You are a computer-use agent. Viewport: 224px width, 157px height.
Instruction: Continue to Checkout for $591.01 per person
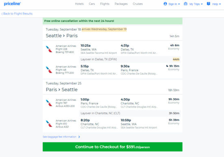(x=112, y=147)
